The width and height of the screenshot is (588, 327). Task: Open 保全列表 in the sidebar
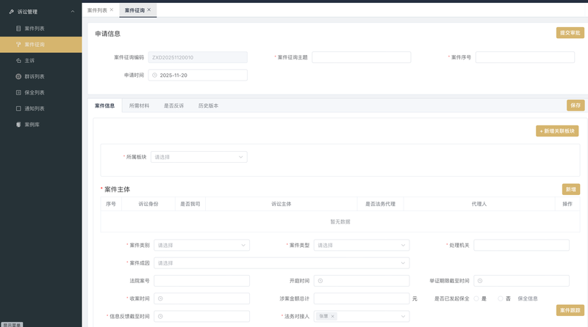41,92
